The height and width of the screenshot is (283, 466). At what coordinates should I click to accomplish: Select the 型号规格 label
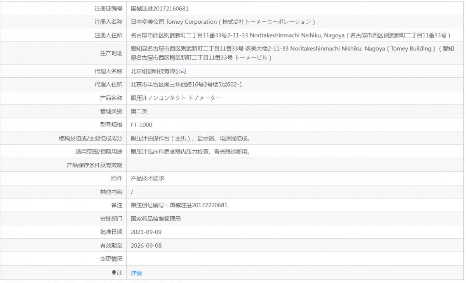111,125
